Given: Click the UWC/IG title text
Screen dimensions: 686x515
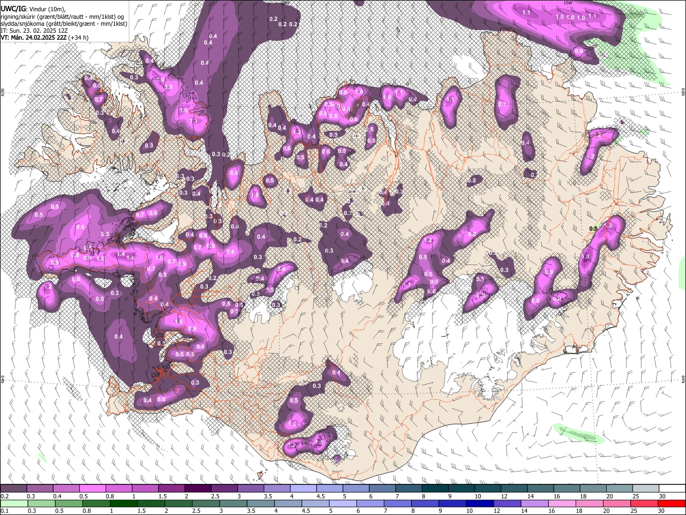Looking at the screenshot, I should click(x=12, y=9).
